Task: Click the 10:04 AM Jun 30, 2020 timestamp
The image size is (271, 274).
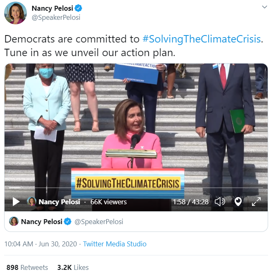Action: point(40,244)
